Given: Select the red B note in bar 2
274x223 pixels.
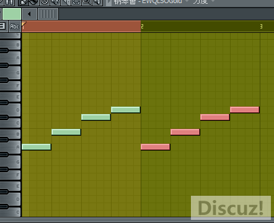Looking at the screenshot, I should pyautogui.click(x=185, y=132).
